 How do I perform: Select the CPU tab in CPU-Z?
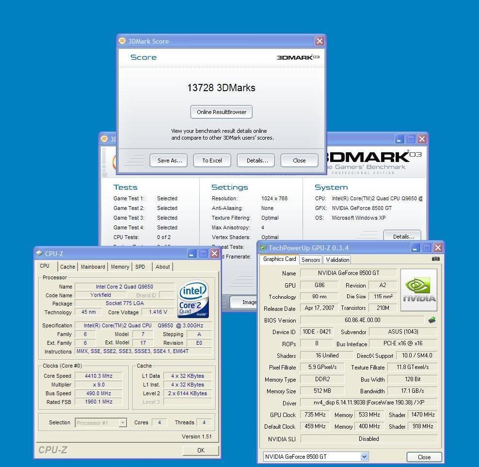tap(45, 266)
